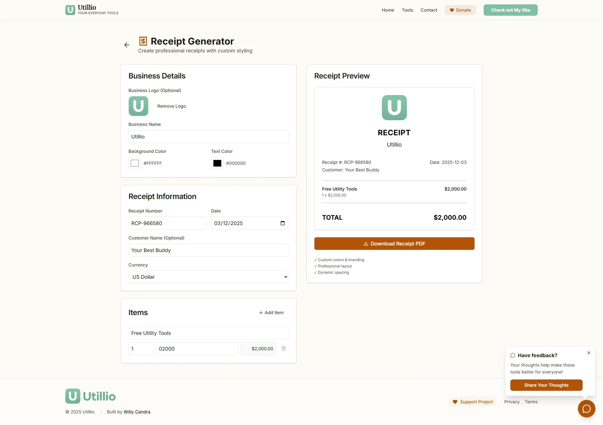The image size is (603, 425).
Task: Click inside the Receipt Number input field
Action: click(x=167, y=223)
